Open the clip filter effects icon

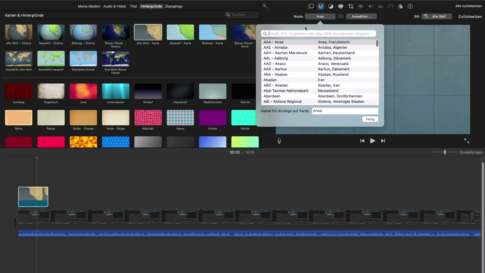400,6
